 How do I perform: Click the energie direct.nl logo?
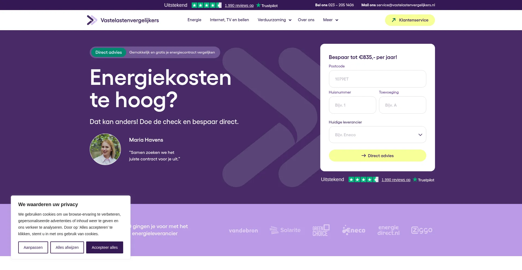click(x=389, y=230)
